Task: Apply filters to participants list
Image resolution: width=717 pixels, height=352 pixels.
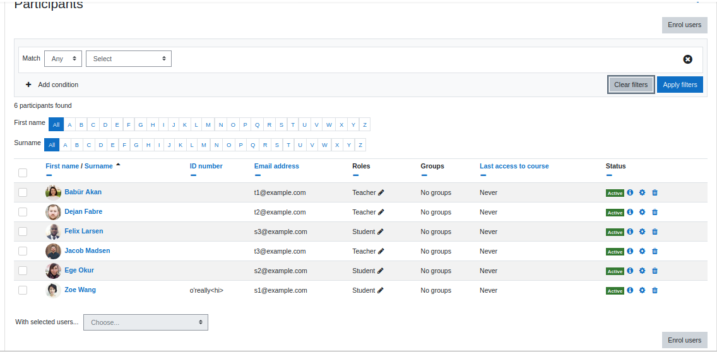Action: (680, 85)
